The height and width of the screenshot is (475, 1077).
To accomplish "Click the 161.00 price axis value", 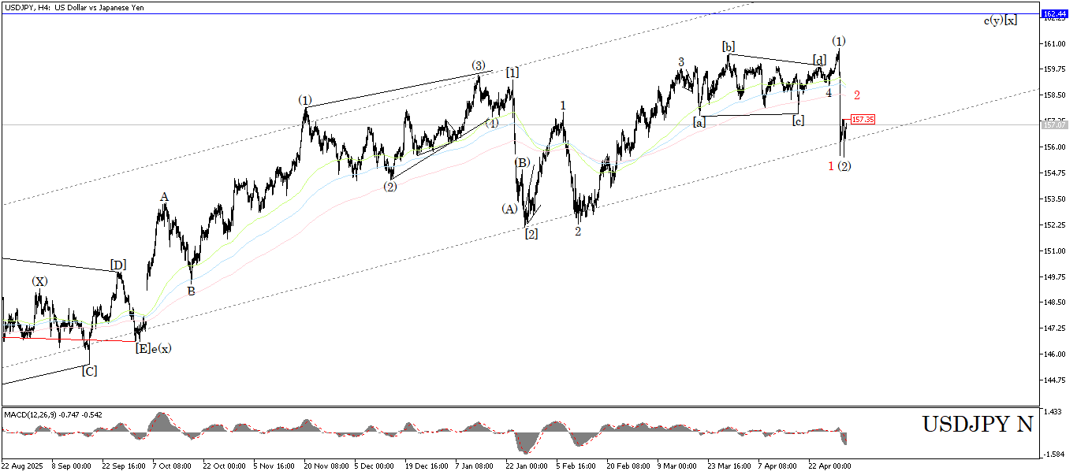I will [1053, 44].
